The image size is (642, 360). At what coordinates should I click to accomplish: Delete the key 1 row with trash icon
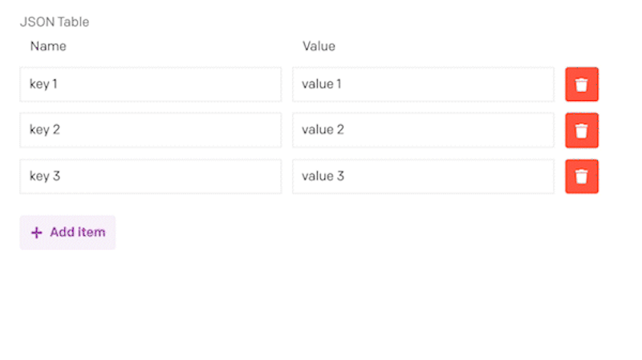pos(581,84)
